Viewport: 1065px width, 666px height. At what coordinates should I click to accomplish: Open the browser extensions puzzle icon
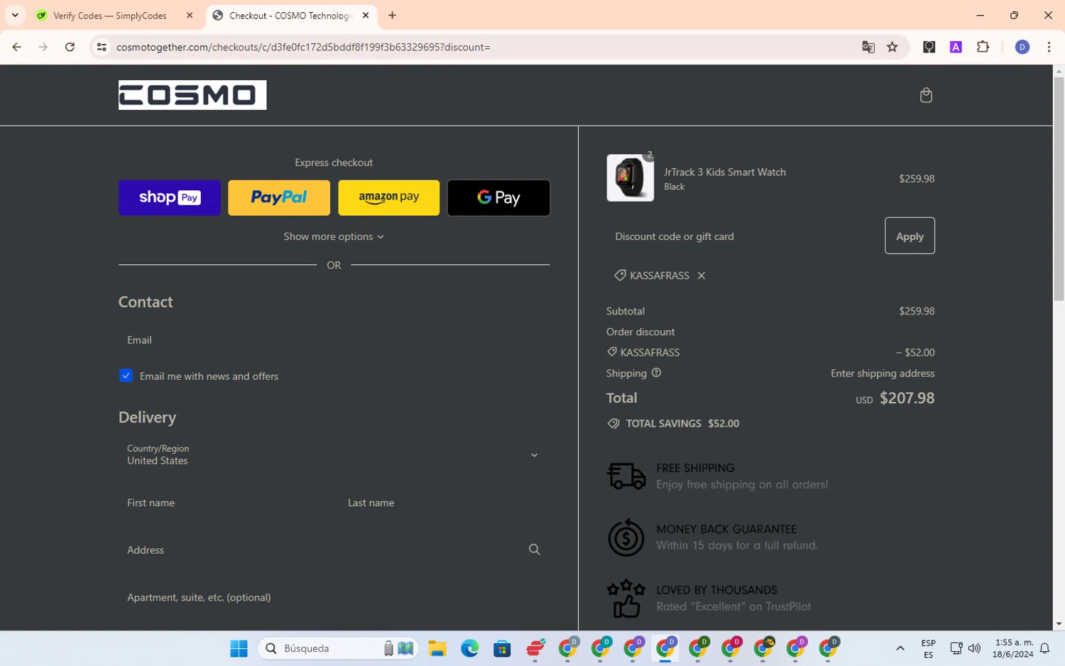coord(983,47)
